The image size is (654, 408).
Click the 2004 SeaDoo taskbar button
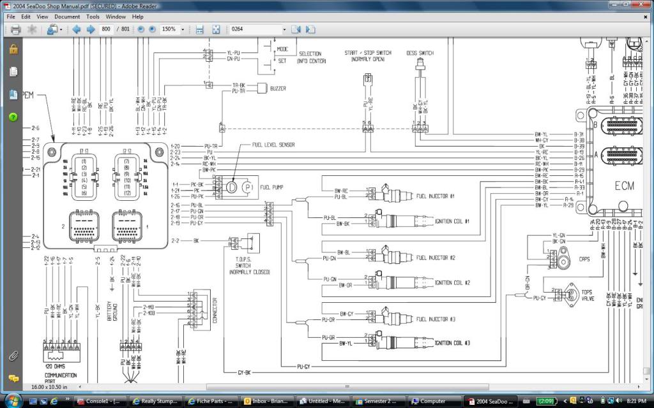(491, 402)
